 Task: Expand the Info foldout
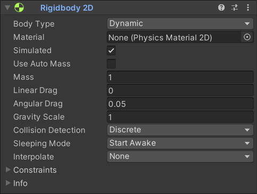click(8, 183)
